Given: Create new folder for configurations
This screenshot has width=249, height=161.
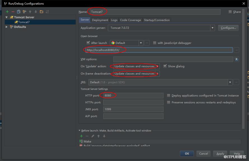Looking at the screenshot, I should 41,12.
